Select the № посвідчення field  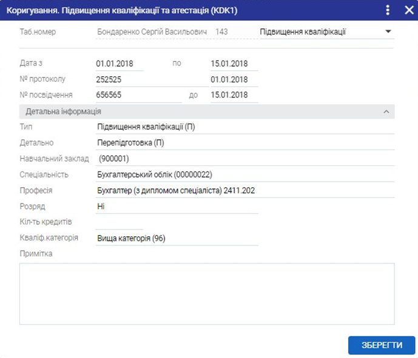[138, 95]
